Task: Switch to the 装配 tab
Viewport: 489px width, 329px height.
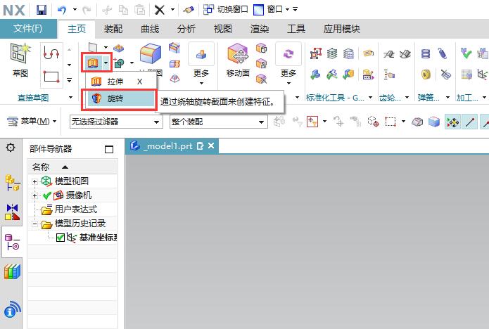Action: pos(113,29)
